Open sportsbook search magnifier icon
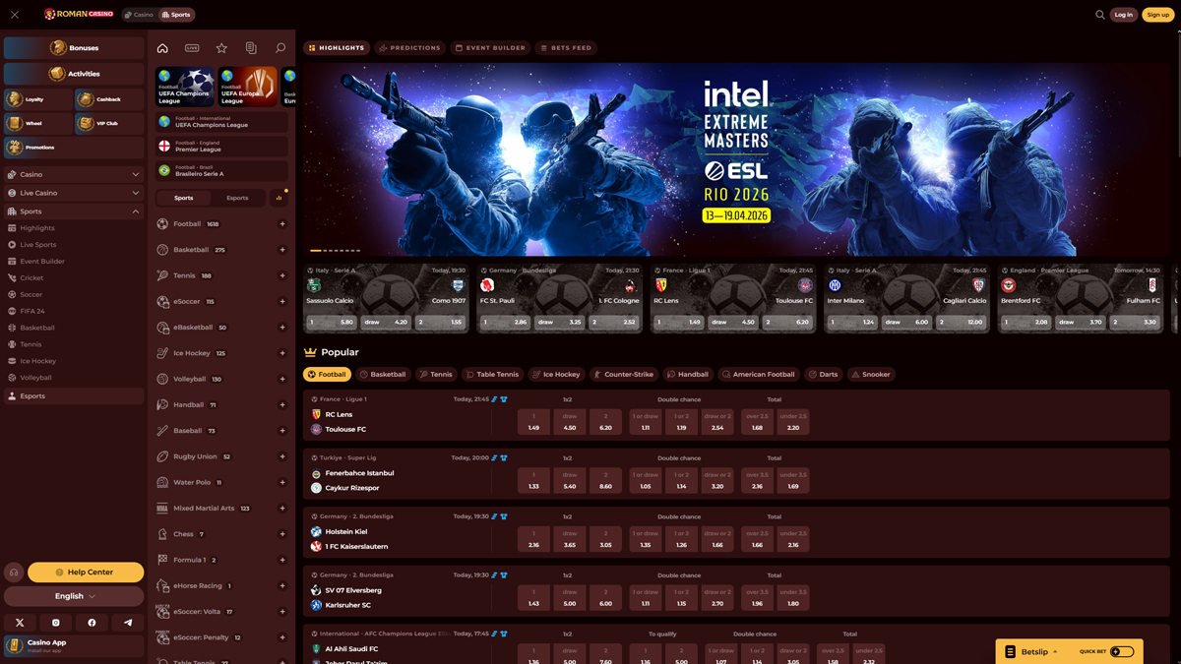The height and width of the screenshot is (664, 1181). 280,48
